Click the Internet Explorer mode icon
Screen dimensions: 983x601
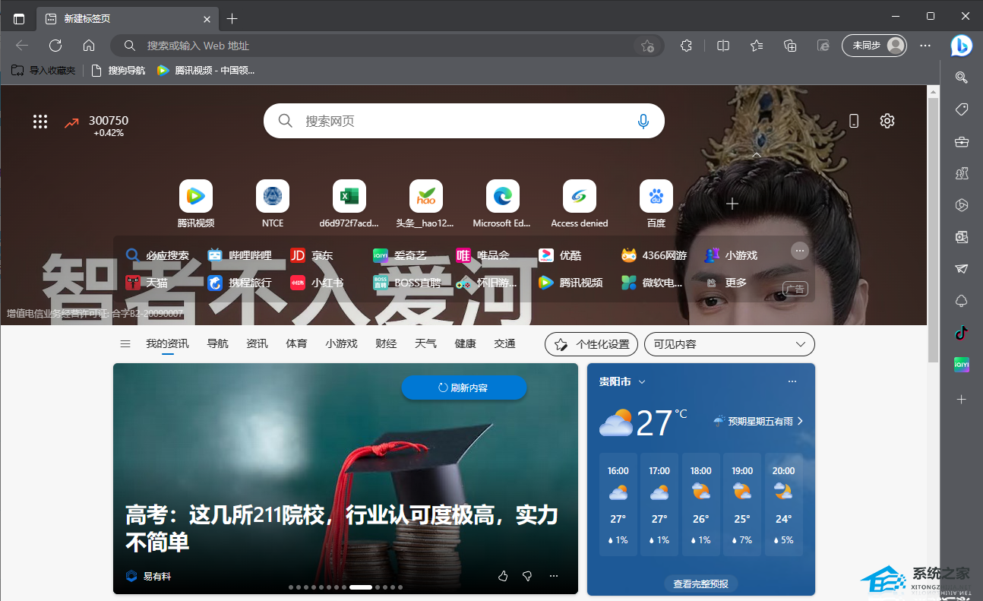tap(823, 46)
